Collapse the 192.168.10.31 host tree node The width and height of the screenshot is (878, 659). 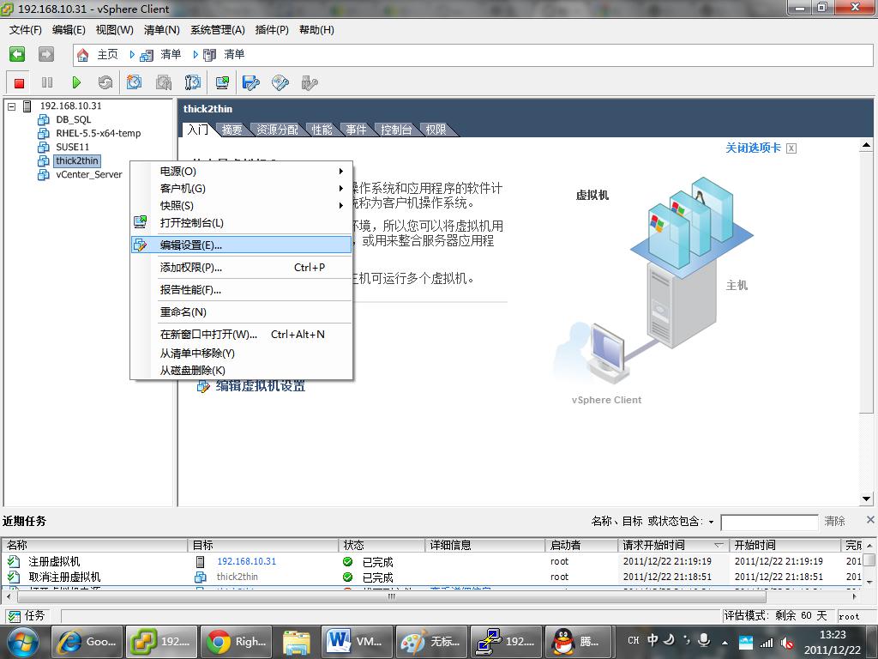11,106
